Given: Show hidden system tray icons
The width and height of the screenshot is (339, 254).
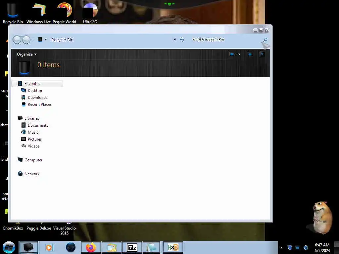Looking at the screenshot, I should click(x=281, y=248).
